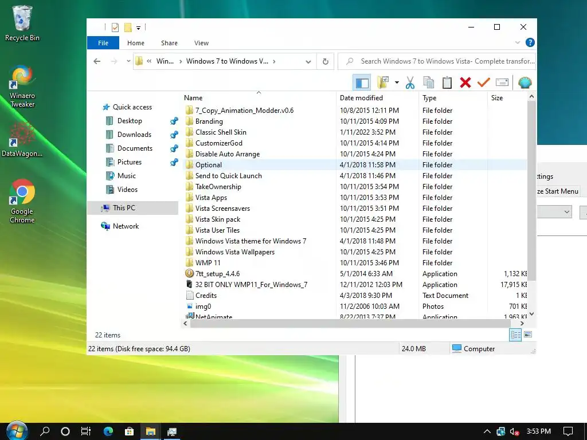The image size is (587, 440).
Task: Toggle the navigation pane toolbar button
Action: [x=362, y=82]
